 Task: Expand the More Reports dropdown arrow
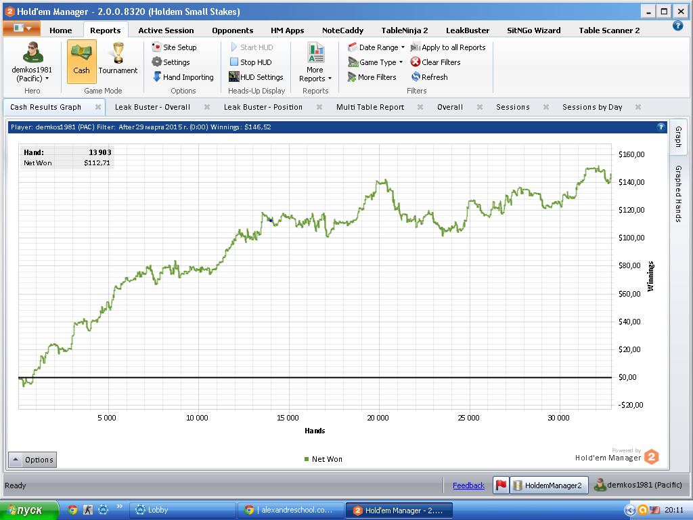[330, 79]
